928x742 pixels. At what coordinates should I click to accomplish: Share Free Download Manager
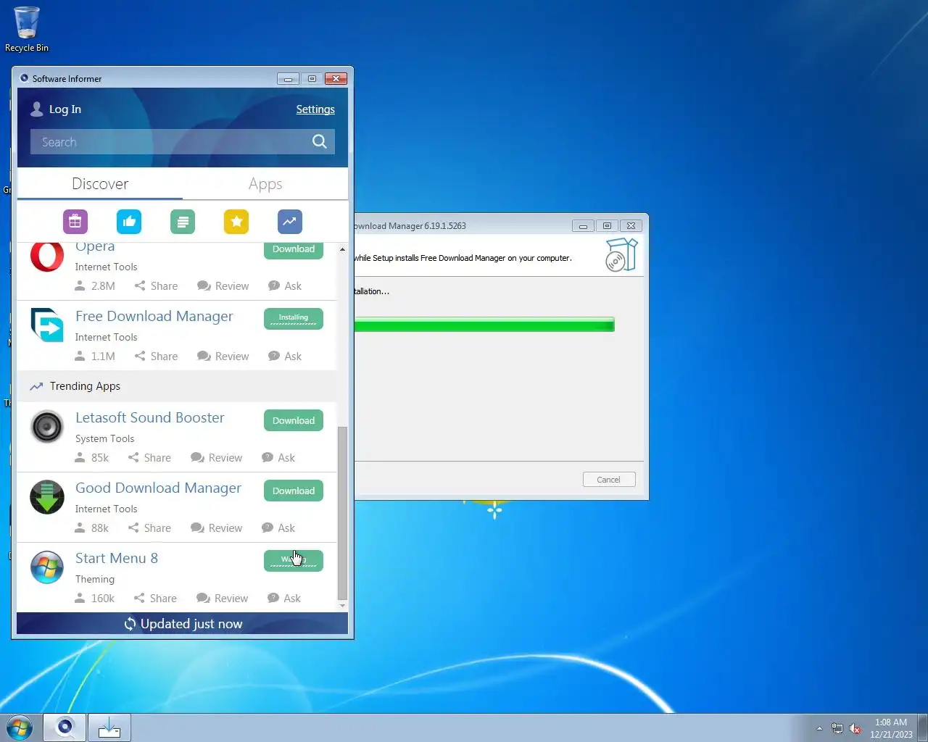pos(156,357)
